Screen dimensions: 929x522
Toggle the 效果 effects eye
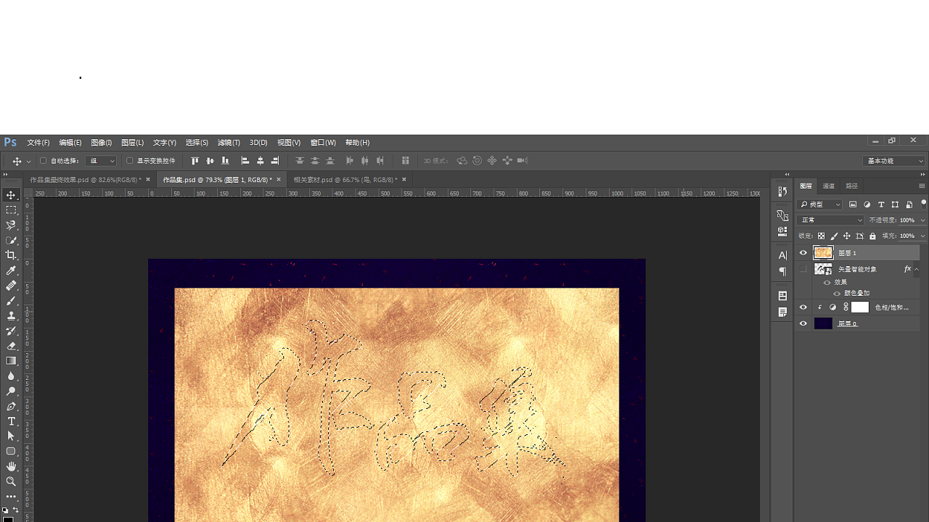coord(827,283)
